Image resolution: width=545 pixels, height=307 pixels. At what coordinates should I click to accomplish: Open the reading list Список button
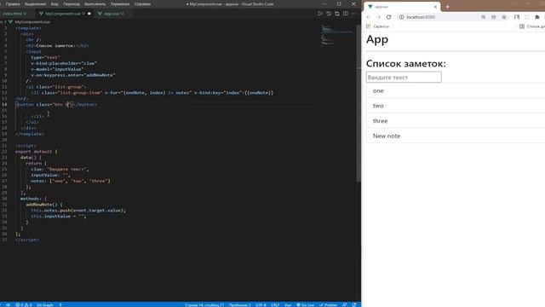(531, 26)
